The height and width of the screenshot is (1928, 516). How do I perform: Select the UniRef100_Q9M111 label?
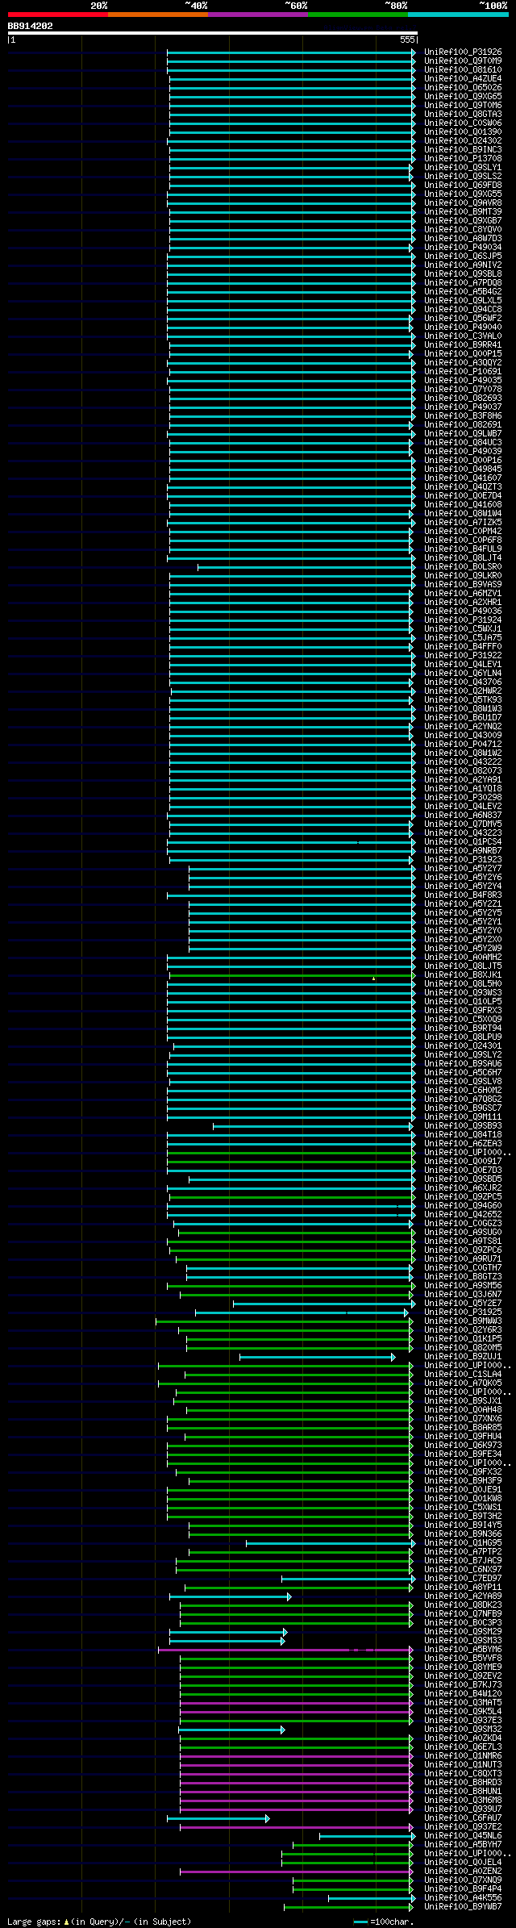point(463,1117)
